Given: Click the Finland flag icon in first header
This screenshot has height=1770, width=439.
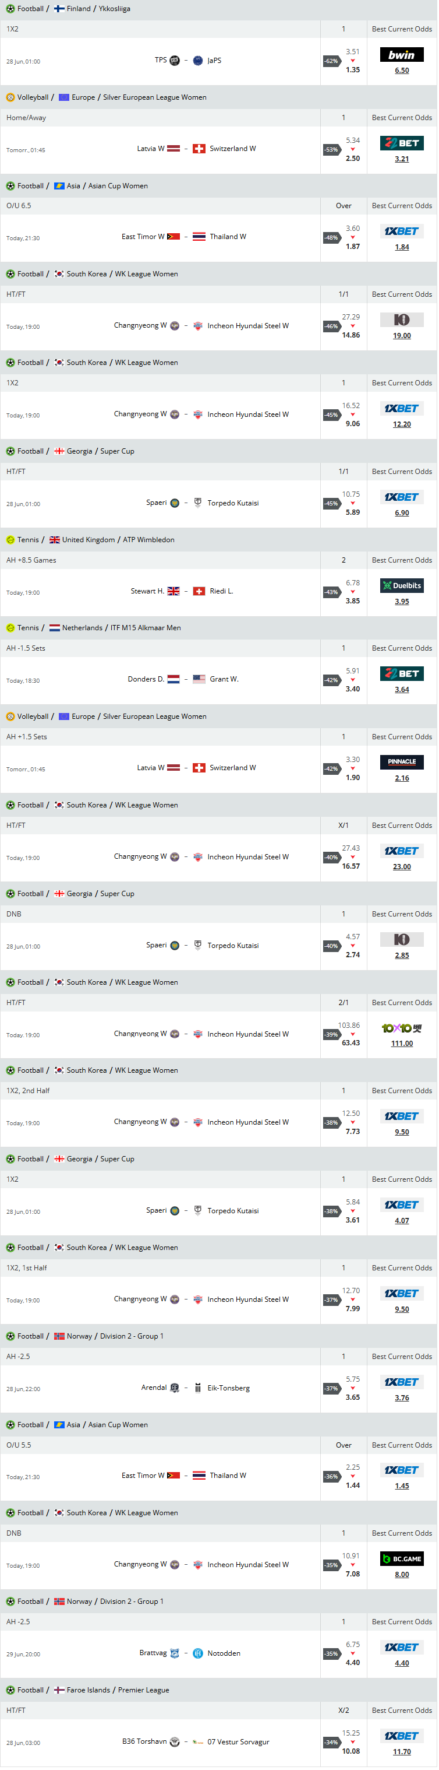Looking at the screenshot, I should tap(59, 9).
